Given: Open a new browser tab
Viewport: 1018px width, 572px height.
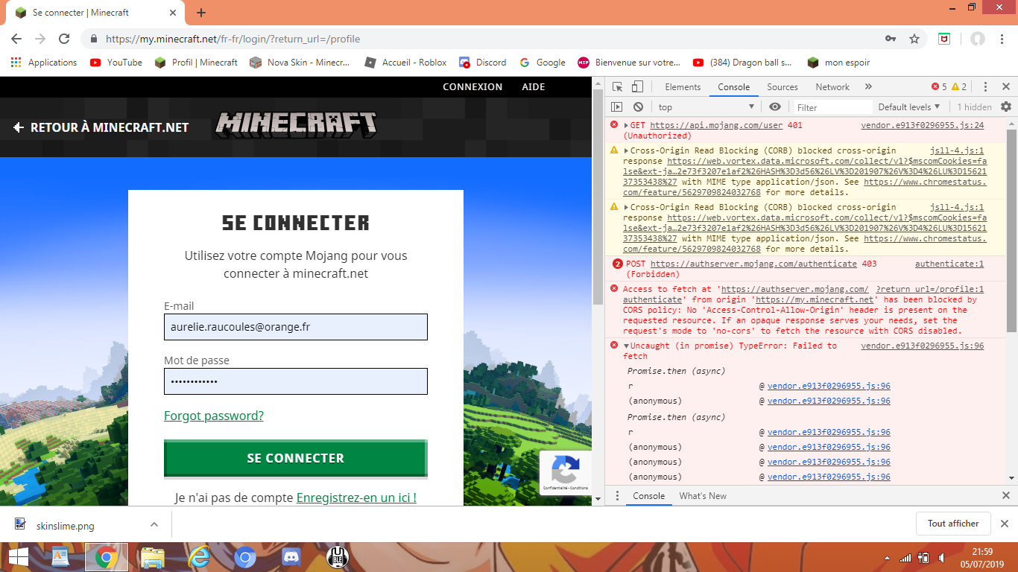Looking at the screenshot, I should (x=201, y=13).
